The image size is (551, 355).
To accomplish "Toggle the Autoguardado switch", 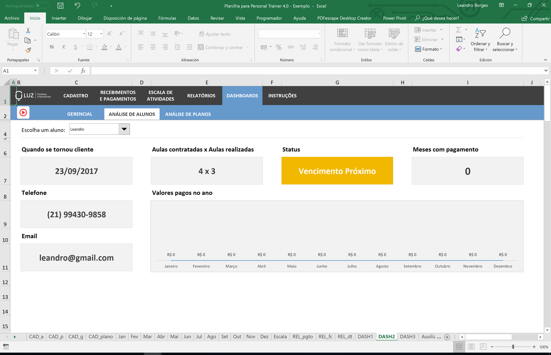I will [x=42, y=6].
